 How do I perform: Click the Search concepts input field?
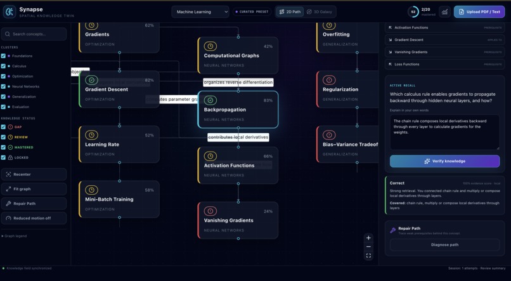(34, 34)
